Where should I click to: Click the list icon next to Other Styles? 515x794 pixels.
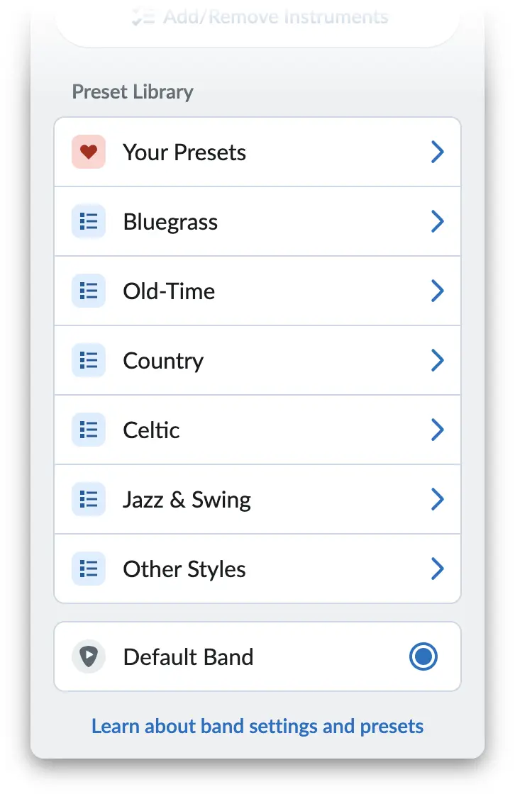tap(89, 569)
